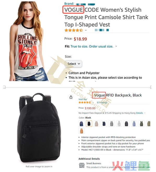Click the camisole star rating
Viewport: 156px width, 172px height.
tap(74, 30)
